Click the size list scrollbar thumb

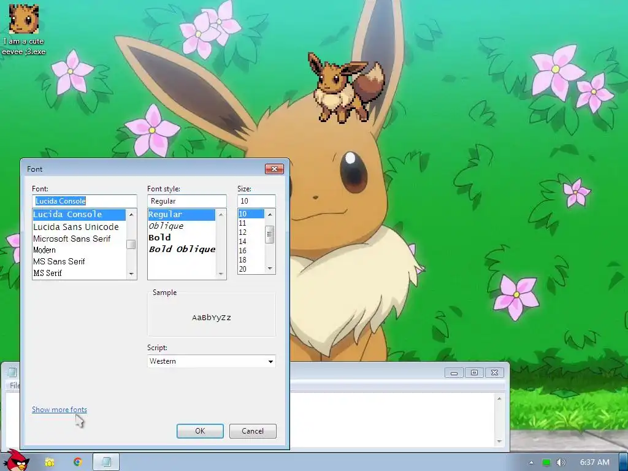(x=270, y=235)
